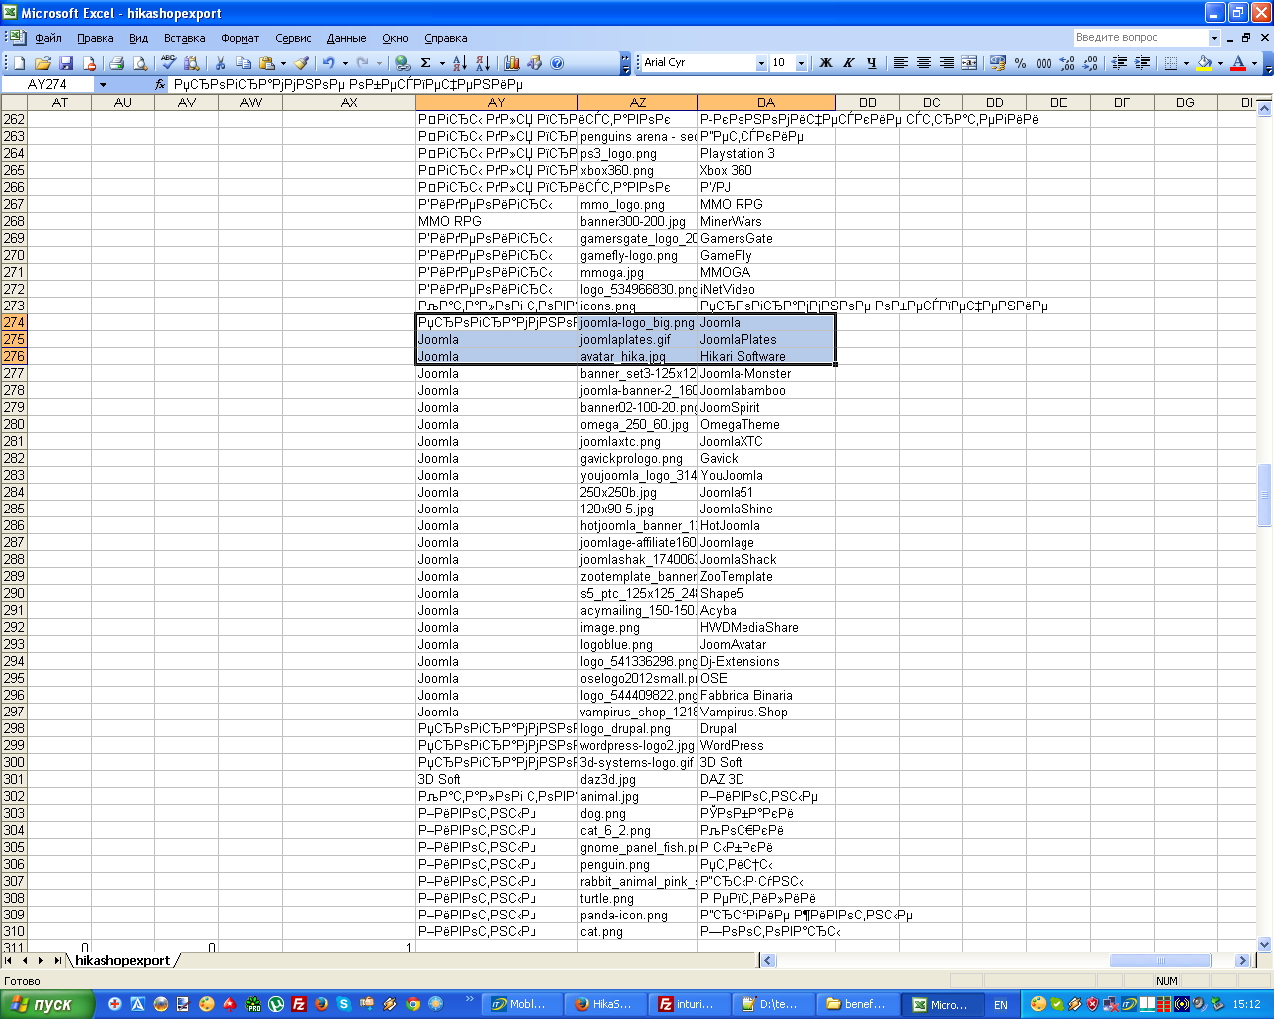Apply red Font Color to text

click(1238, 63)
